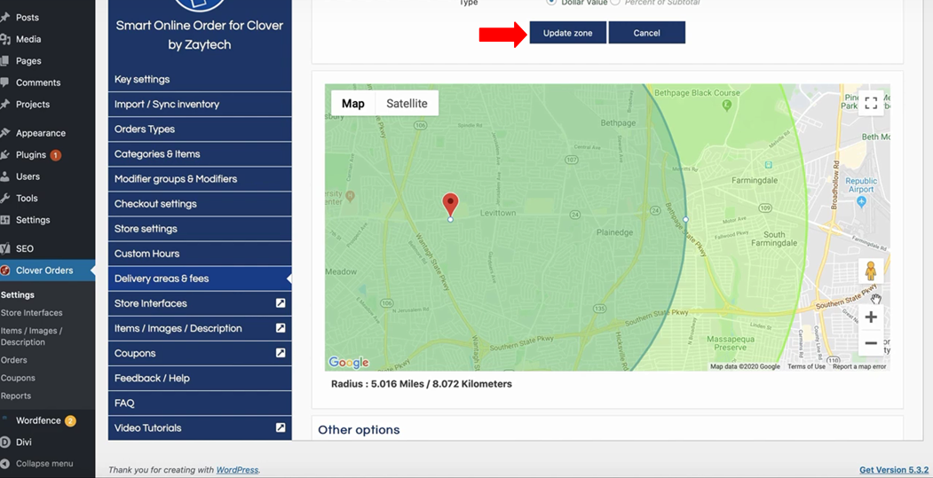Click the Bethpage Black Course golf marker
The height and width of the screenshot is (478, 933).
tap(726, 105)
